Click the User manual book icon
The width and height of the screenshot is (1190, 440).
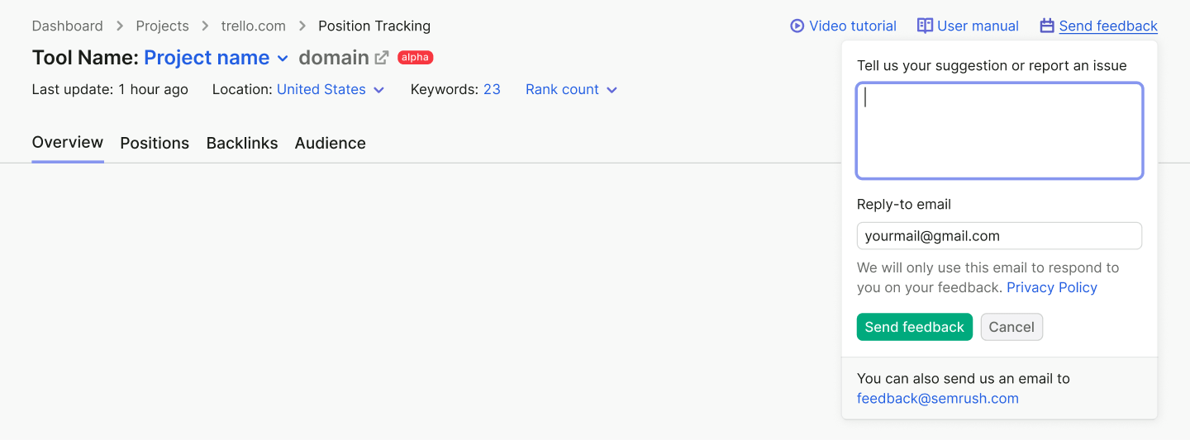[x=925, y=26]
